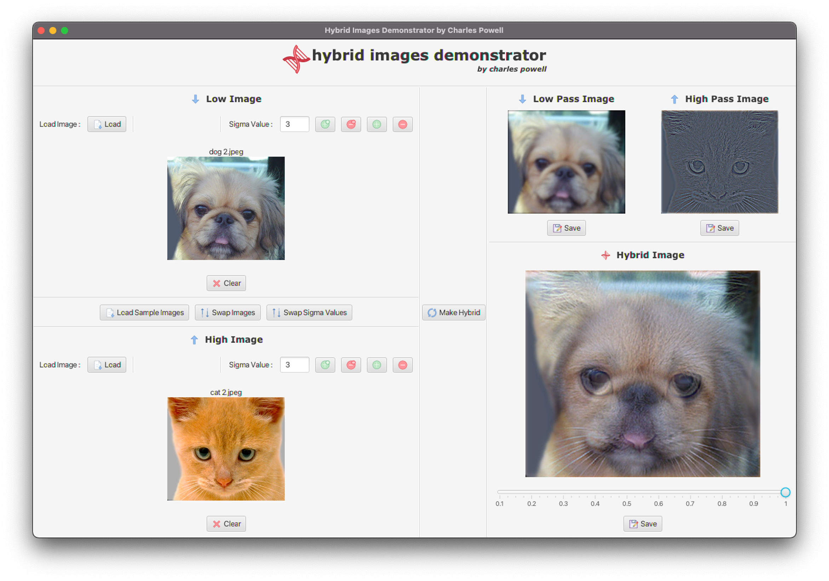Save the Low Pass Image
The height and width of the screenshot is (581, 829).
tap(566, 228)
